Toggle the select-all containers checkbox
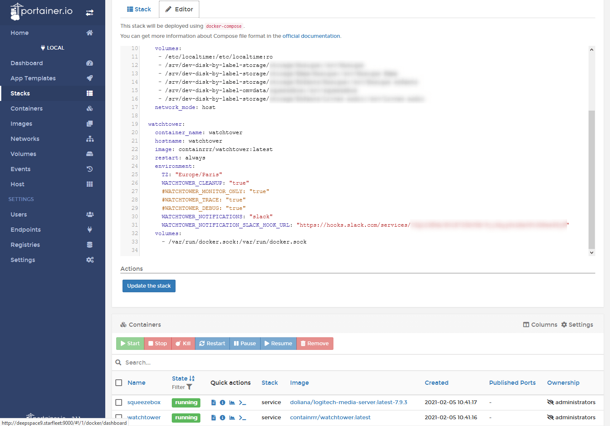Screen dimensions: 610x426 [119, 383]
